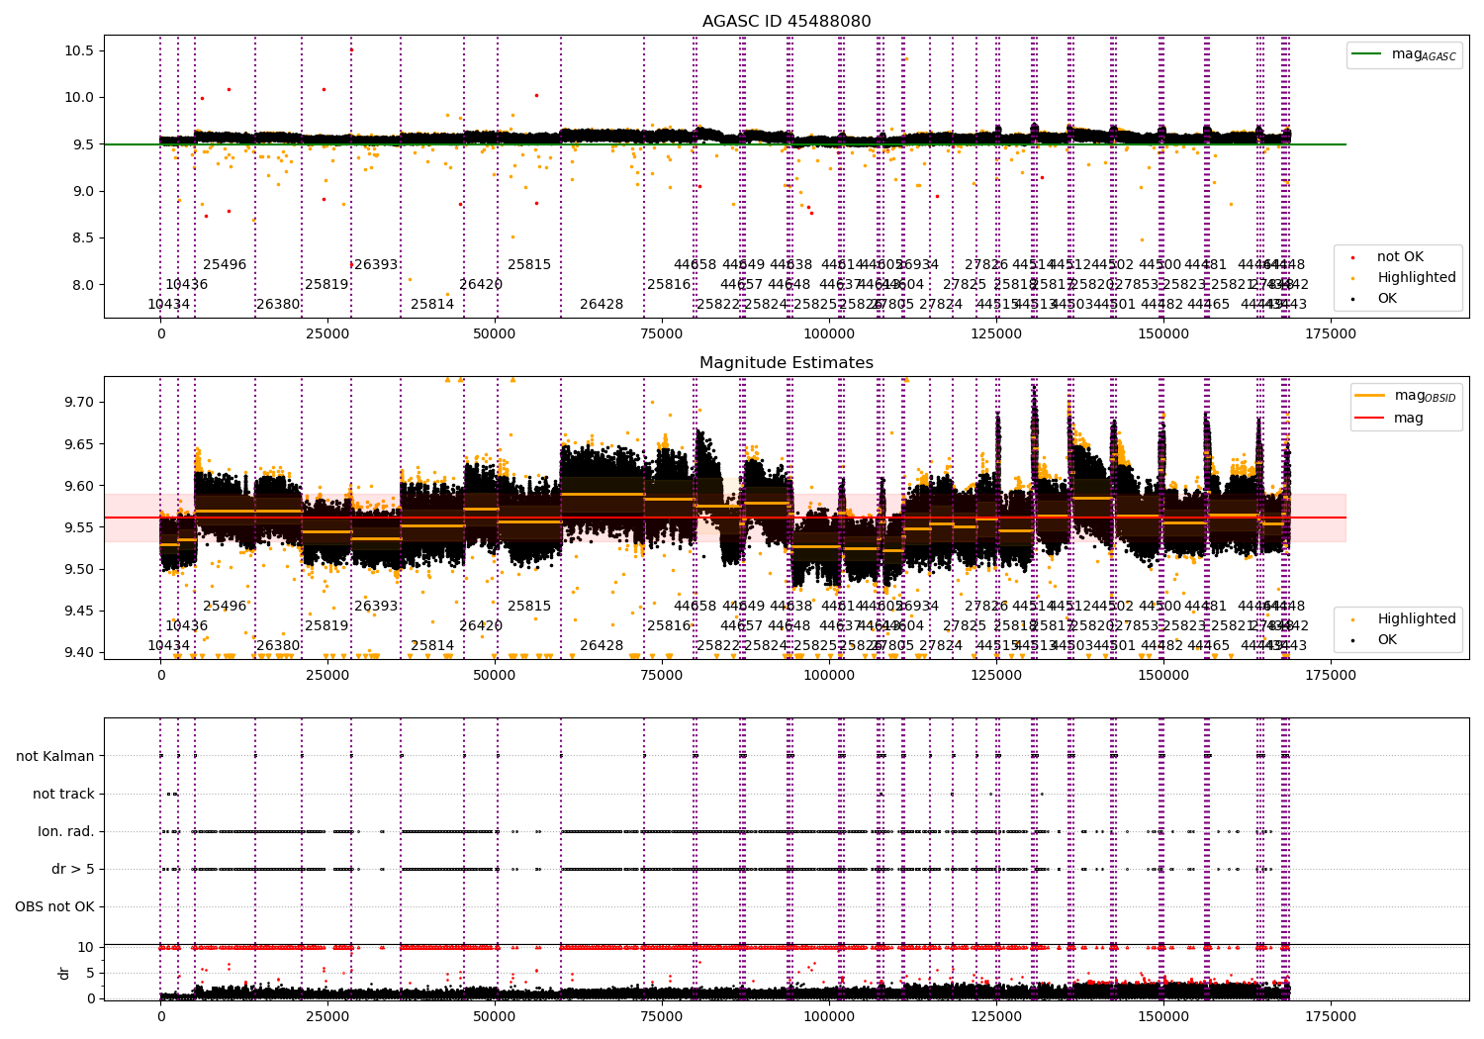Click the 'not track' row label
The width and height of the screenshot is (1484, 1039).
pos(63,795)
